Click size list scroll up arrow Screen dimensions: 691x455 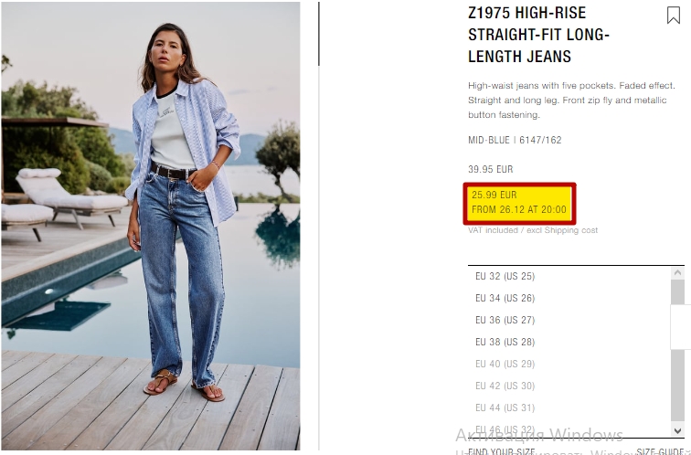coord(678,273)
